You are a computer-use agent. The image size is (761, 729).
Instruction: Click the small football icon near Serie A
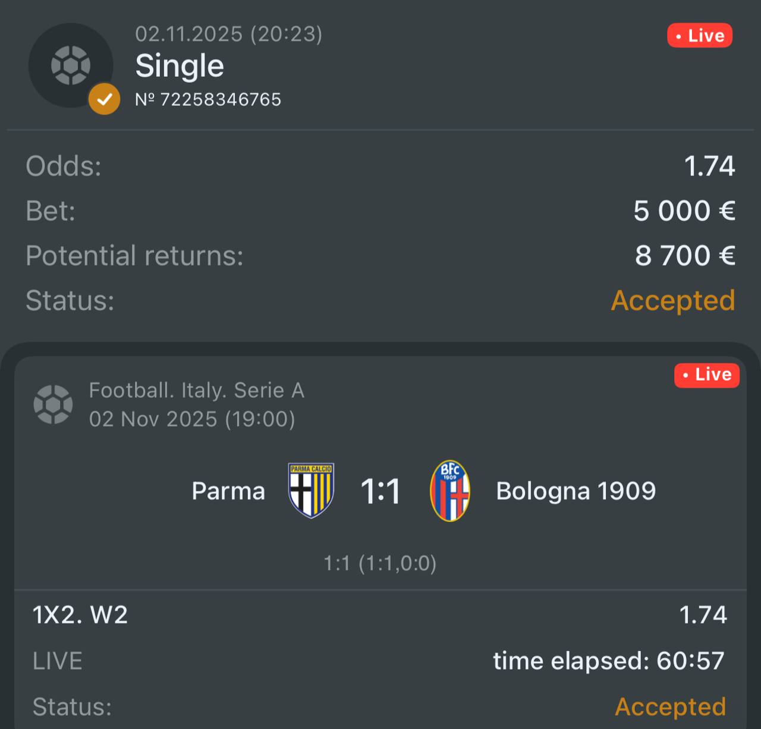point(54,404)
